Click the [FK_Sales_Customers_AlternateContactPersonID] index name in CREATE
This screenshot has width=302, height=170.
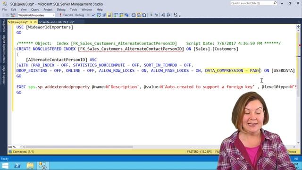[x=131, y=49]
